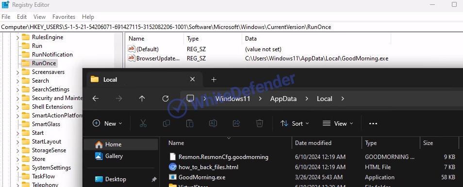Open the Sort dropdown
463x187 pixels.
[x=295, y=124]
